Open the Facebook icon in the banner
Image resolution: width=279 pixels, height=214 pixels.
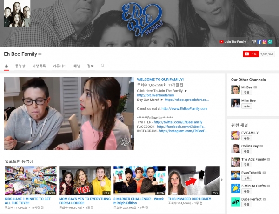(x=259, y=42)
